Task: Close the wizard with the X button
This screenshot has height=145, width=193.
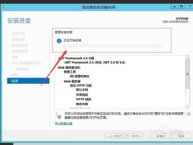Action: click(x=190, y=6)
